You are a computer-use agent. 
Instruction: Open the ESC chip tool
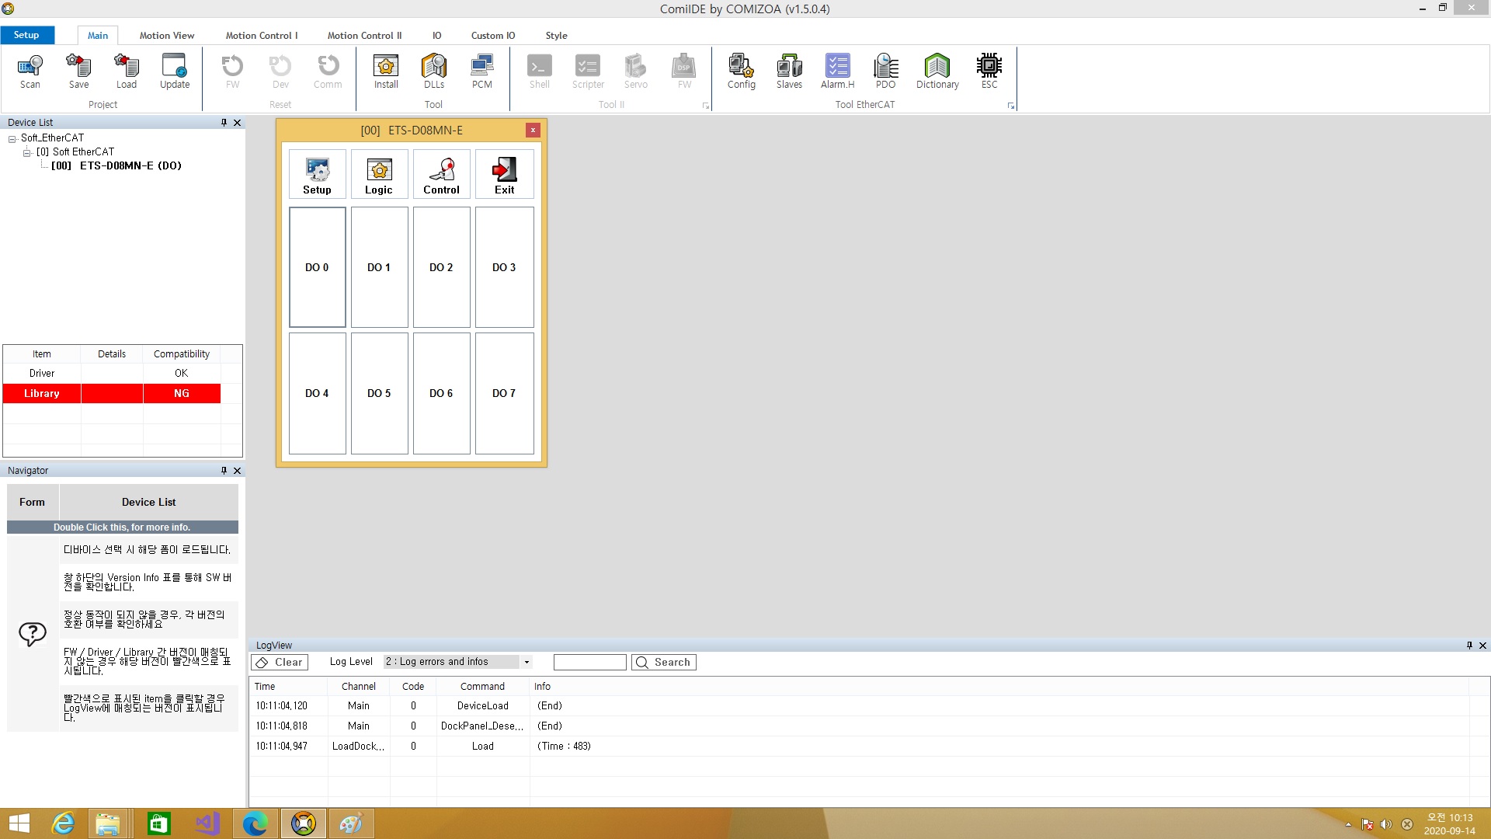(989, 71)
